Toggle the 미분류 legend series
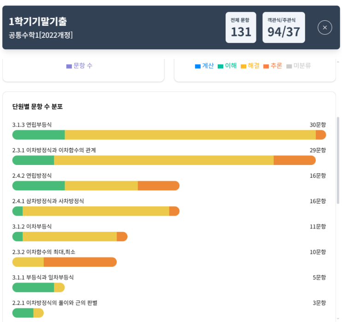This screenshot has height=322, width=342. point(298,66)
